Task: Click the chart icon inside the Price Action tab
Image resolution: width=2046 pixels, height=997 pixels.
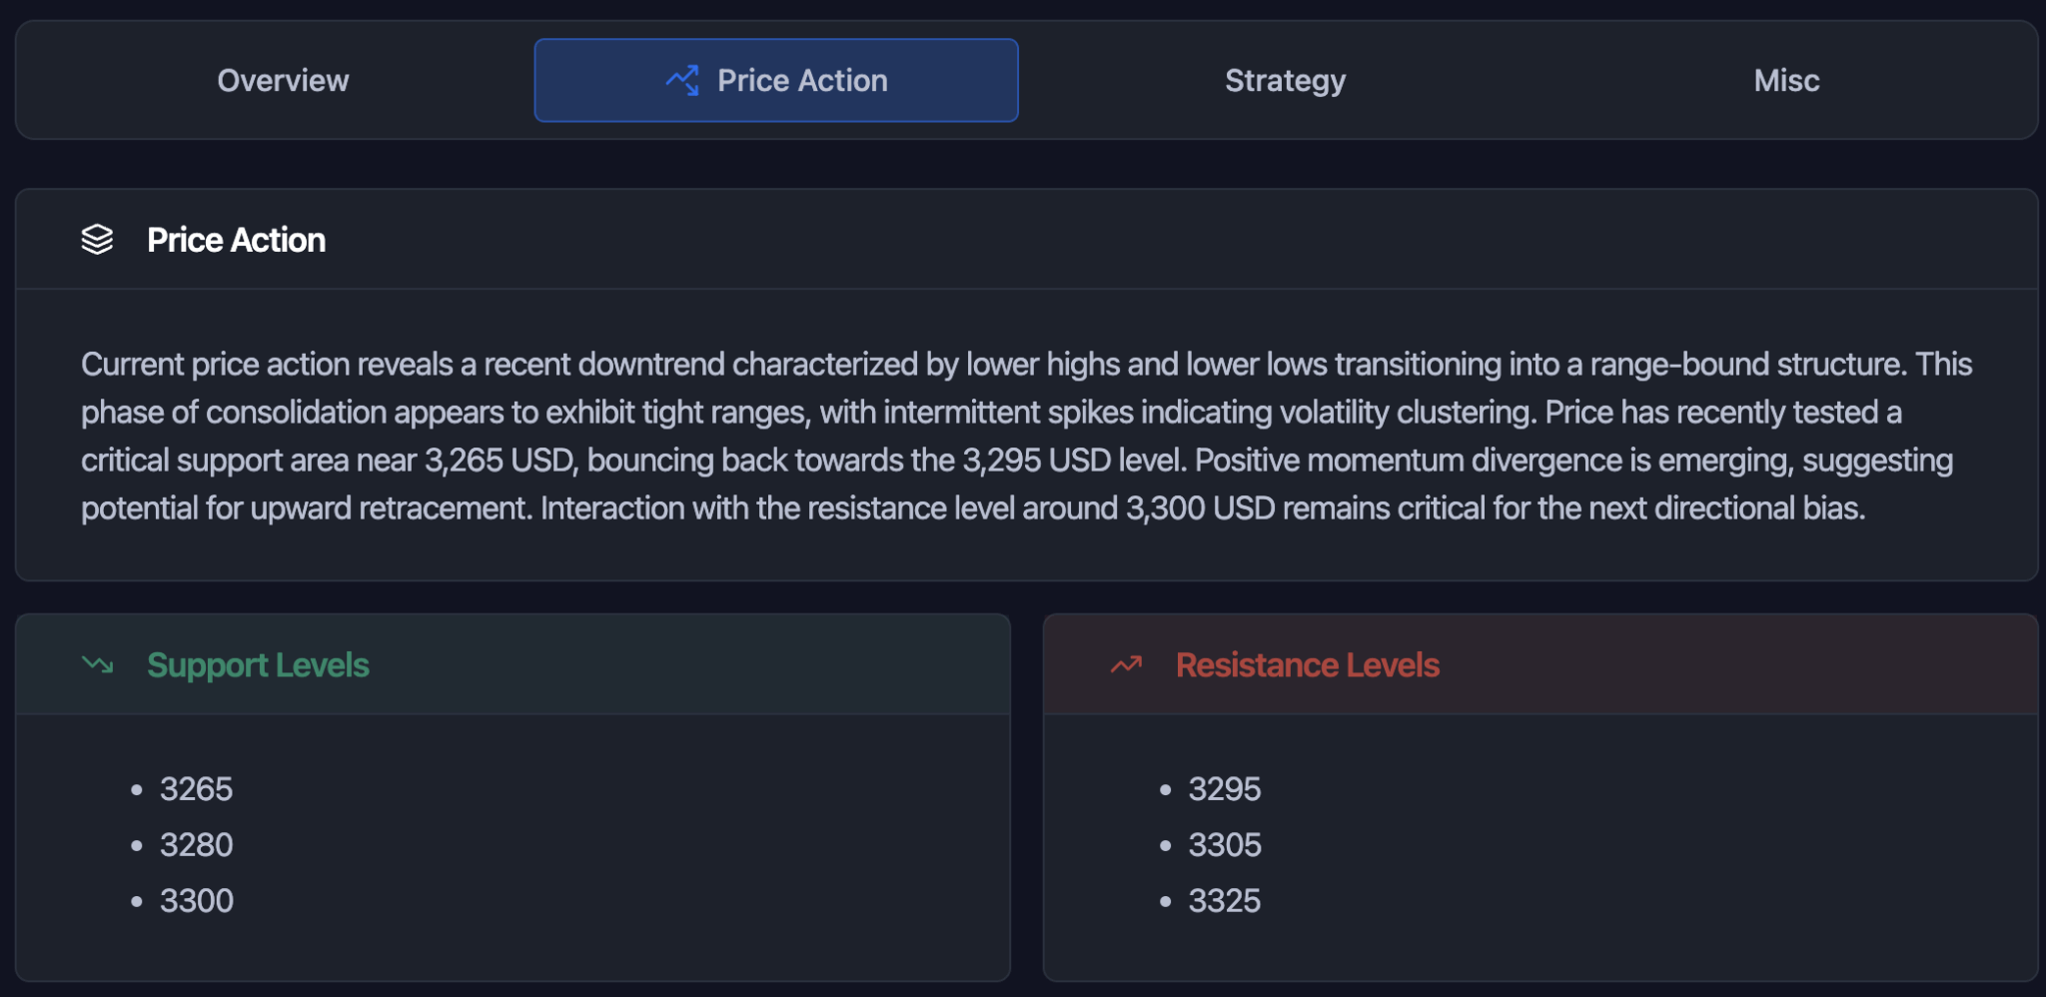Action: point(682,80)
